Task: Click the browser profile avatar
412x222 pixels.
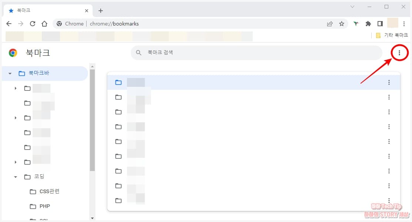Action: pyautogui.click(x=392, y=23)
